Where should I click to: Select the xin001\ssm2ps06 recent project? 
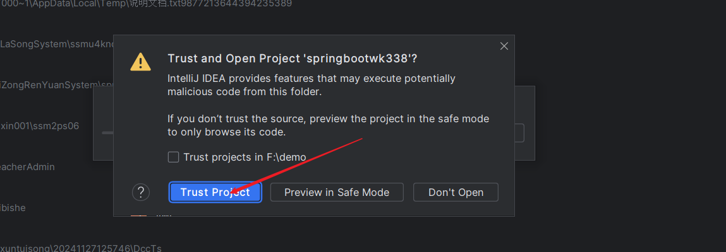tap(39, 126)
